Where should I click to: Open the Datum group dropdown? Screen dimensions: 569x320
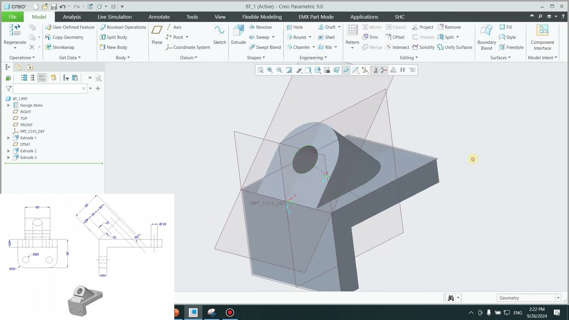coord(188,58)
